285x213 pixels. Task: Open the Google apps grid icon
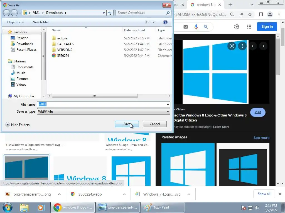249,27
